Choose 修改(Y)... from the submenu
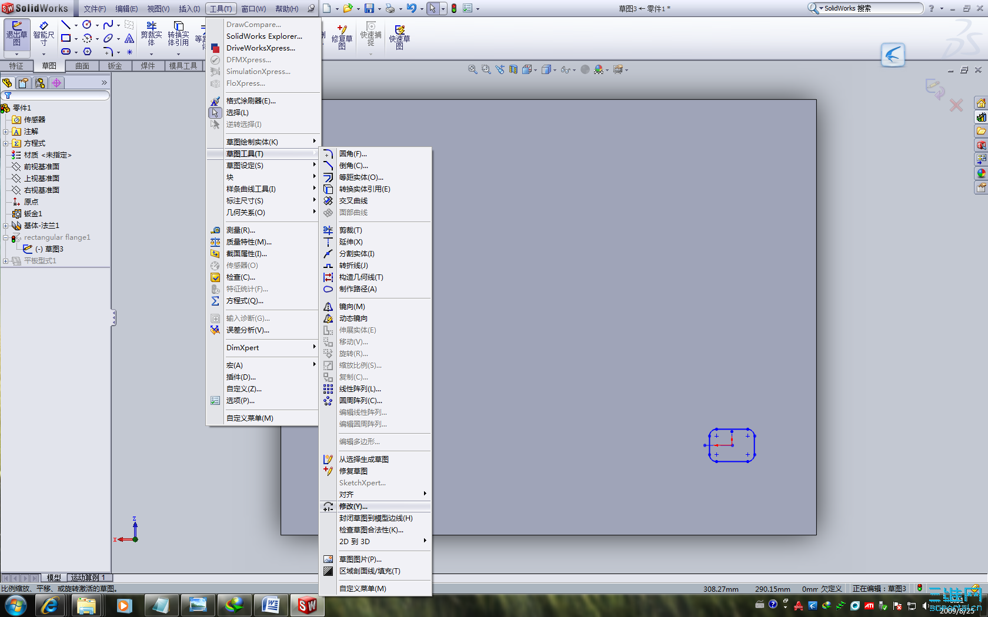This screenshot has height=617, width=988. pos(375,507)
